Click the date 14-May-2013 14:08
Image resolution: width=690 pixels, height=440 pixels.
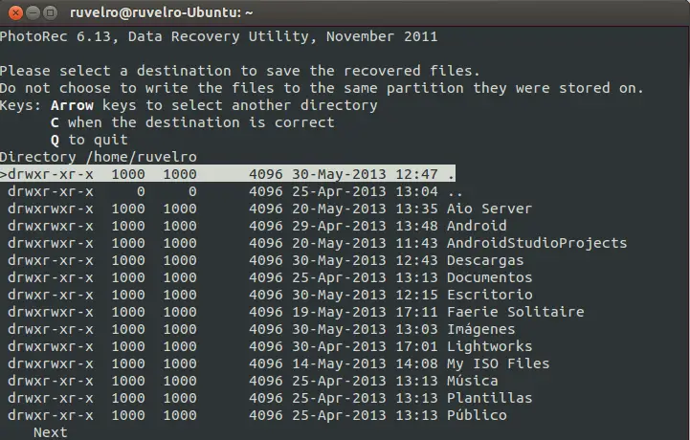(x=365, y=363)
